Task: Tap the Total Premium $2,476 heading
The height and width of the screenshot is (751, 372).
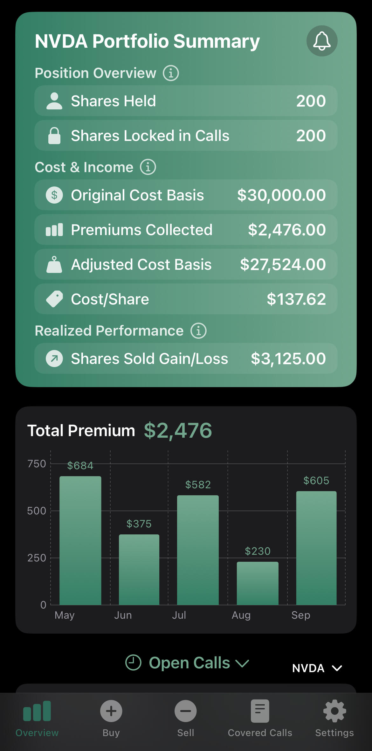Action: coord(119,430)
